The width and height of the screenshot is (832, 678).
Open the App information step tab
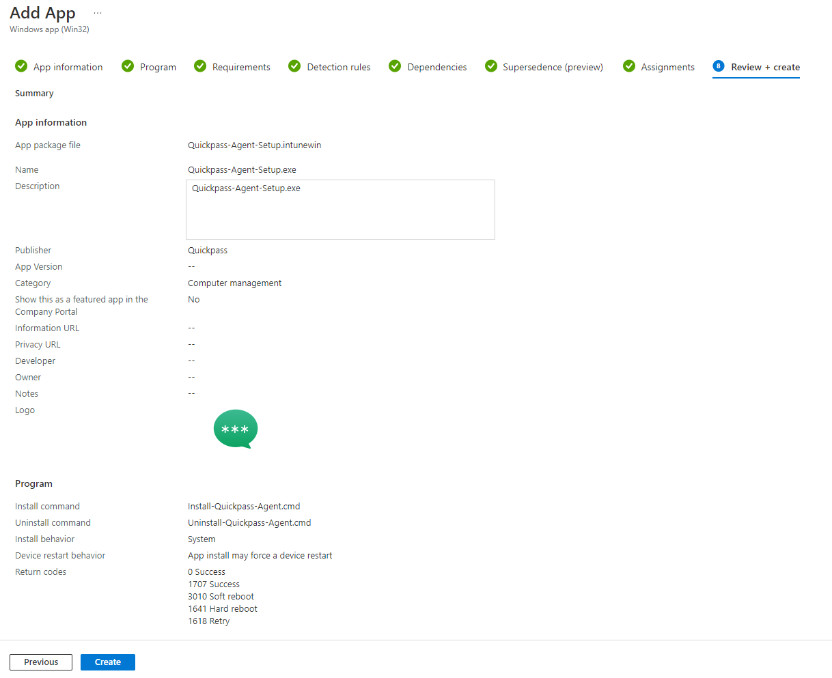click(x=59, y=67)
